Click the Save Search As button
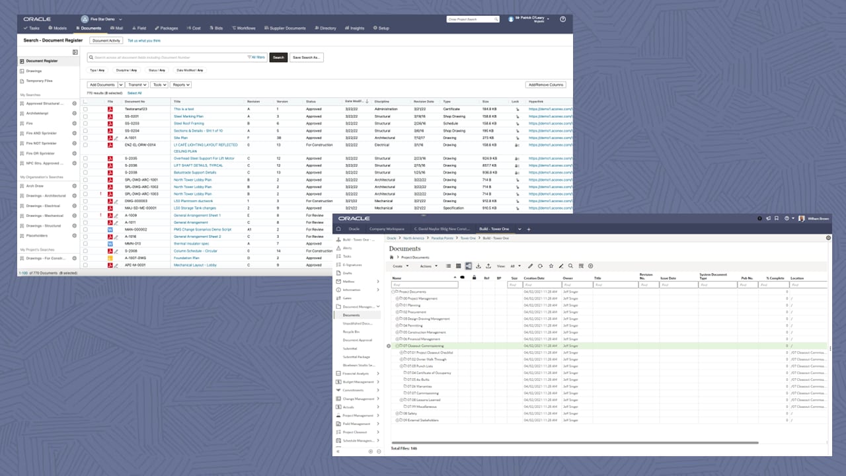This screenshot has height=476, width=846. 306,58
